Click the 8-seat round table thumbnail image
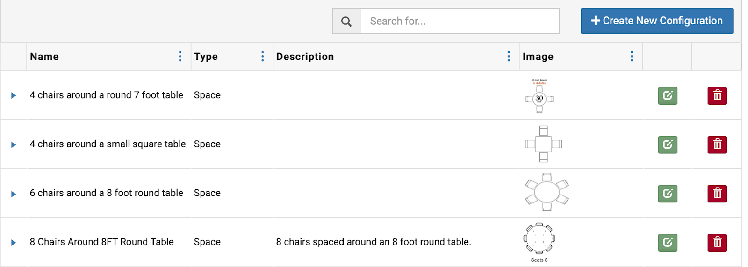748x267 pixels. tap(539, 239)
